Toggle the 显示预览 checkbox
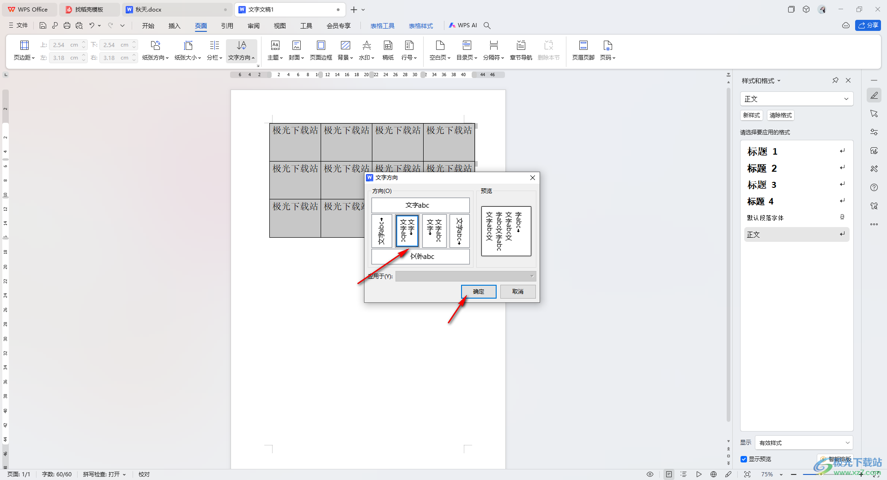Screen dimensions: 887x480 pyautogui.click(x=744, y=459)
